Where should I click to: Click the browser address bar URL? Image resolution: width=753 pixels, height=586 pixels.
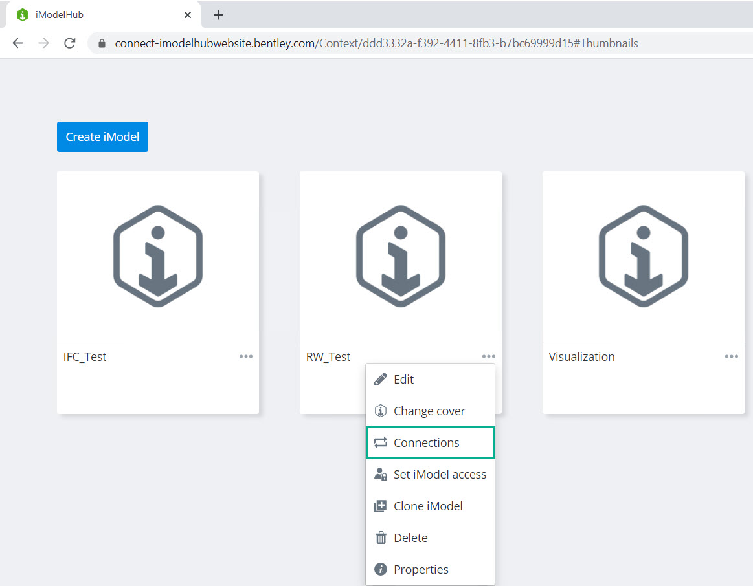coord(377,43)
